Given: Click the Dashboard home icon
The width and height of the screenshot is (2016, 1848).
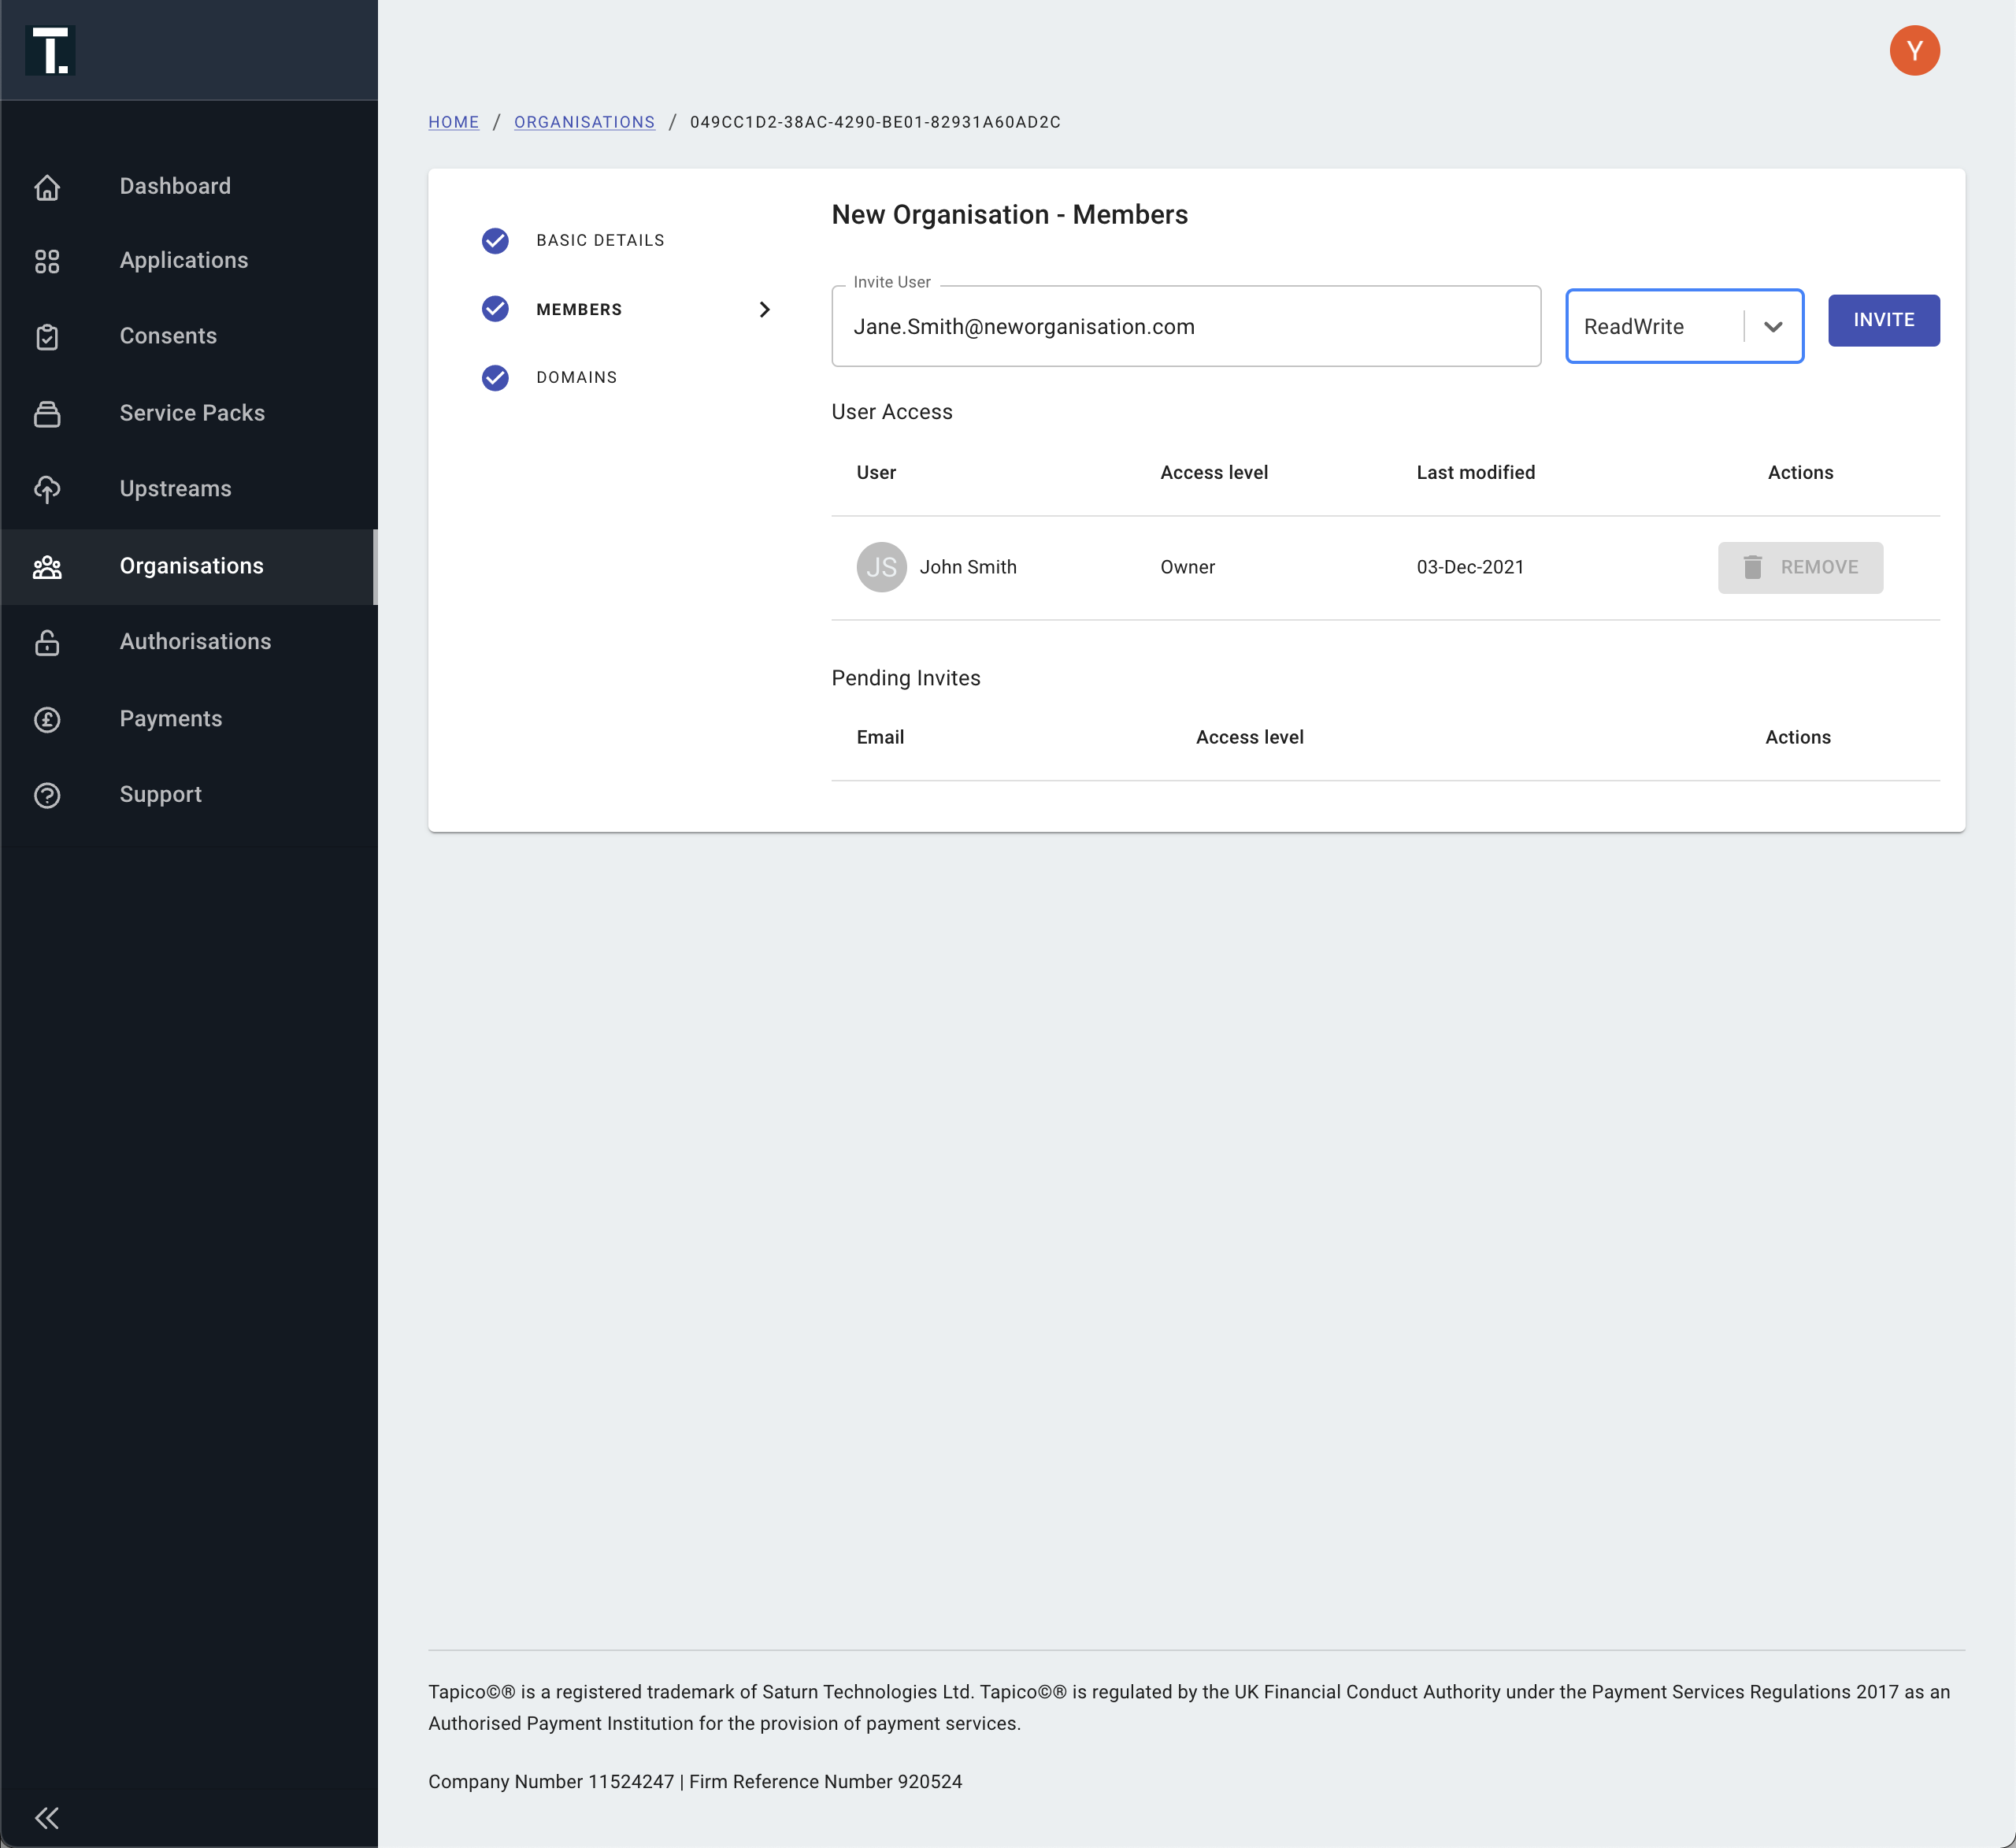Looking at the screenshot, I should point(47,187).
